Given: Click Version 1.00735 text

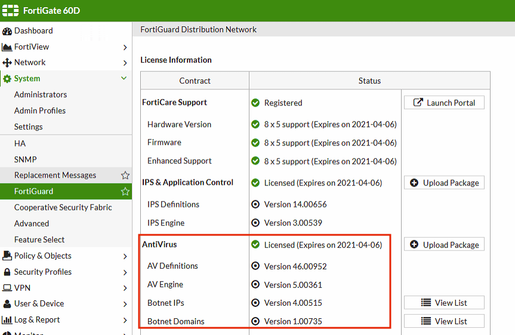Looking at the screenshot, I should click(293, 321).
